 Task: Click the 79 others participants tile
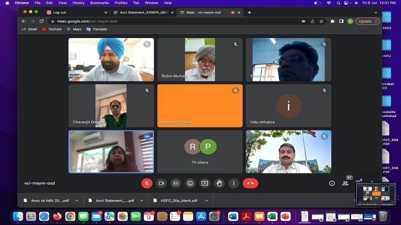pyautogui.click(x=200, y=151)
